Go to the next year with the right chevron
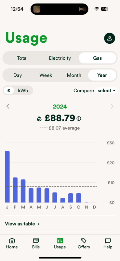 click(x=112, y=106)
